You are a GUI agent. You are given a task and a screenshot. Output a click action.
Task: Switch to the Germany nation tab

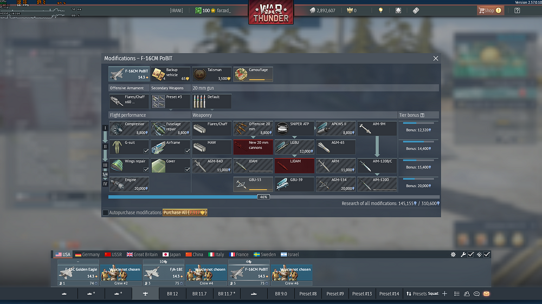tap(87, 254)
